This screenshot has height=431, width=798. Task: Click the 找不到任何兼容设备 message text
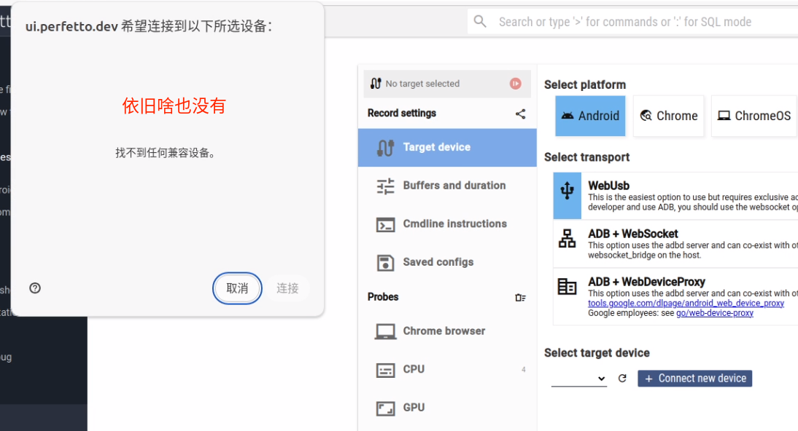coord(165,153)
